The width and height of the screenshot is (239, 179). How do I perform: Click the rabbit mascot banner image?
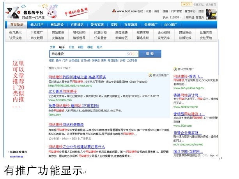point(52,11)
